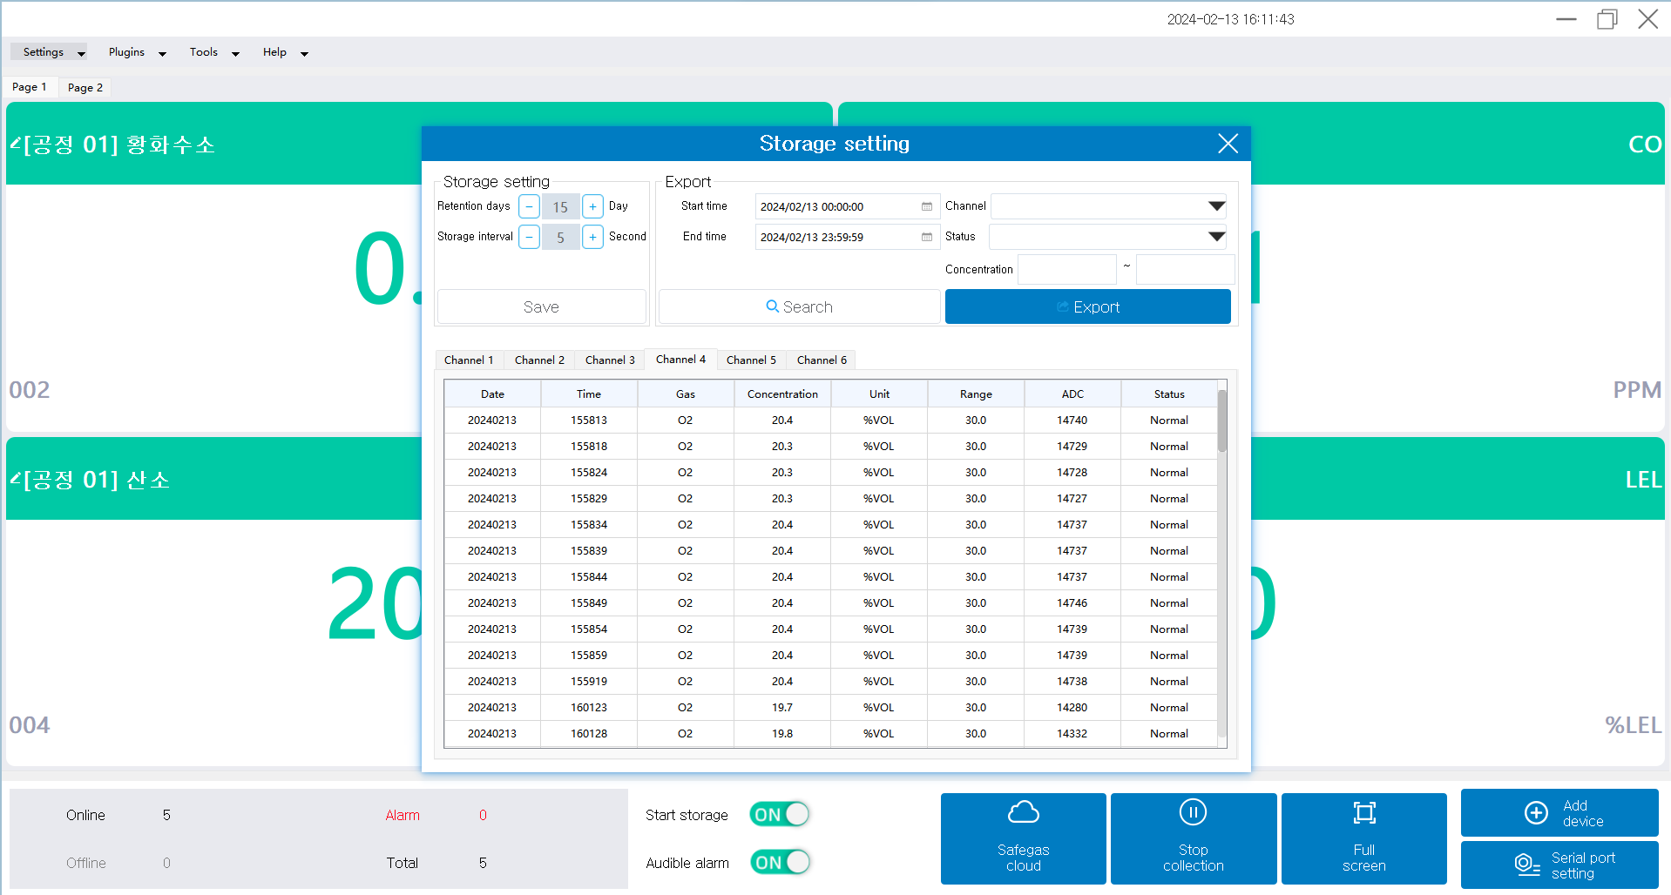Viewport: 1671px width, 895px height.
Task: Toggle the Audible alarm switch
Action: (x=779, y=863)
